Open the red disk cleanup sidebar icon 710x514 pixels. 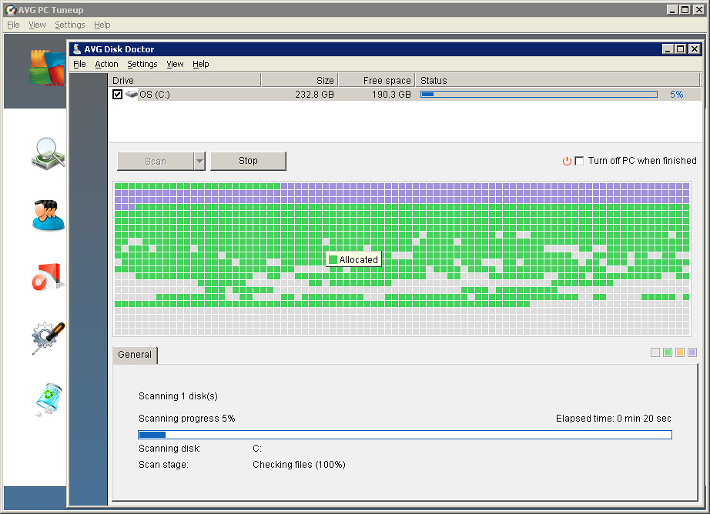pyautogui.click(x=49, y=276)
